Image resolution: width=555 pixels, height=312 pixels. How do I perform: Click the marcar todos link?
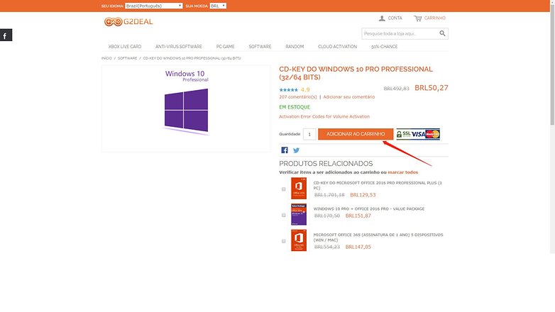coord(403,172)
